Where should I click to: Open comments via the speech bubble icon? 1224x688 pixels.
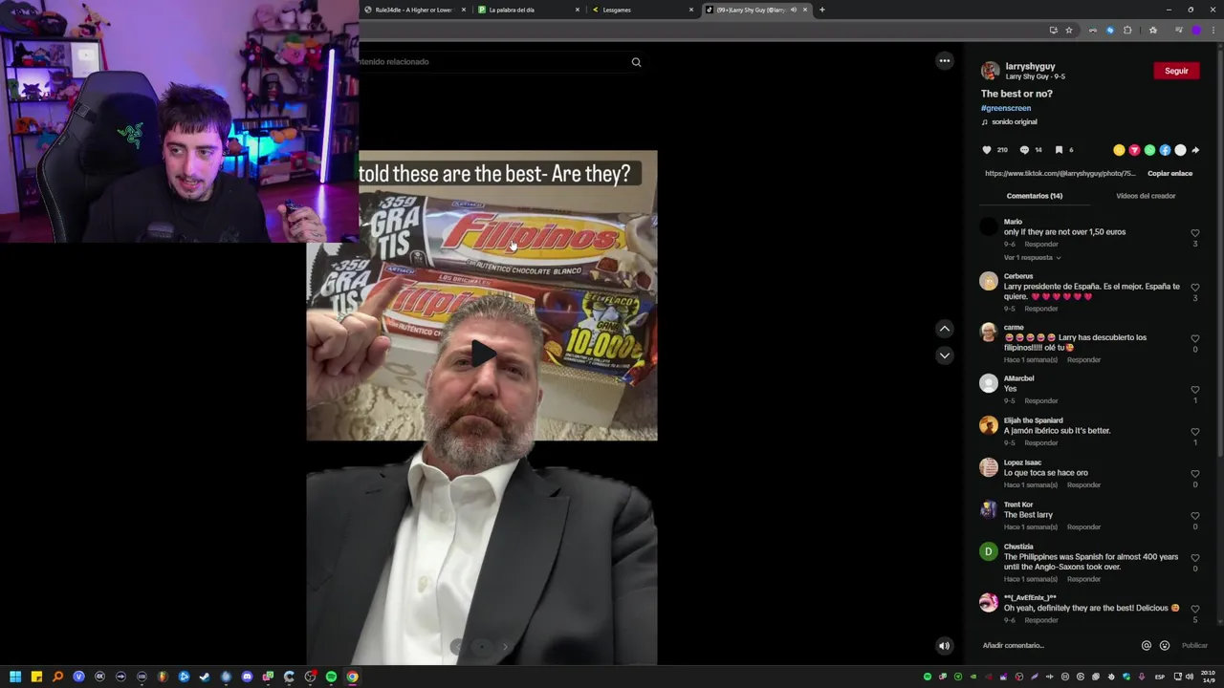1024,150
